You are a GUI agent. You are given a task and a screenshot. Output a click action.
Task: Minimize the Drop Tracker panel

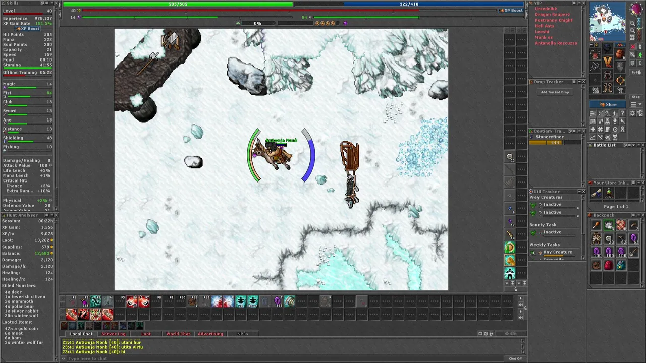coord(579,82)
